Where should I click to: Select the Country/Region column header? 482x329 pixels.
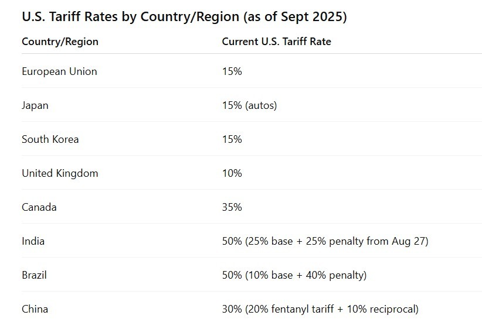(60, 42)
